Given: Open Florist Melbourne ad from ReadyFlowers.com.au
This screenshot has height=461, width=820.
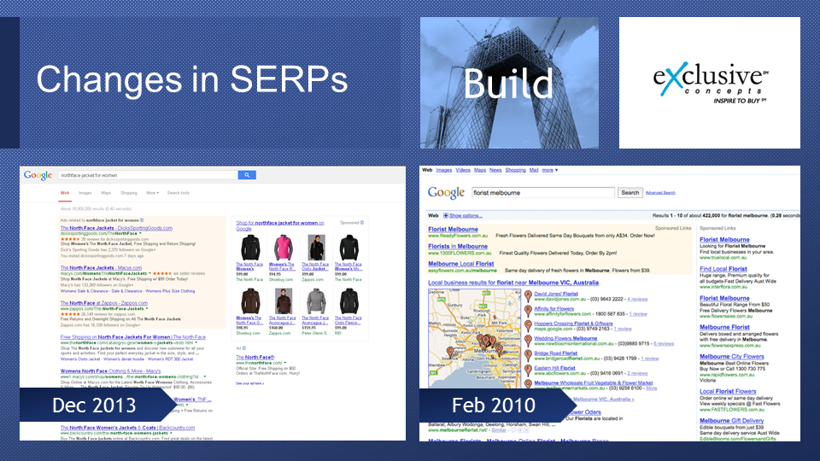Looking at the screenshot, I should tap(453, 229).
